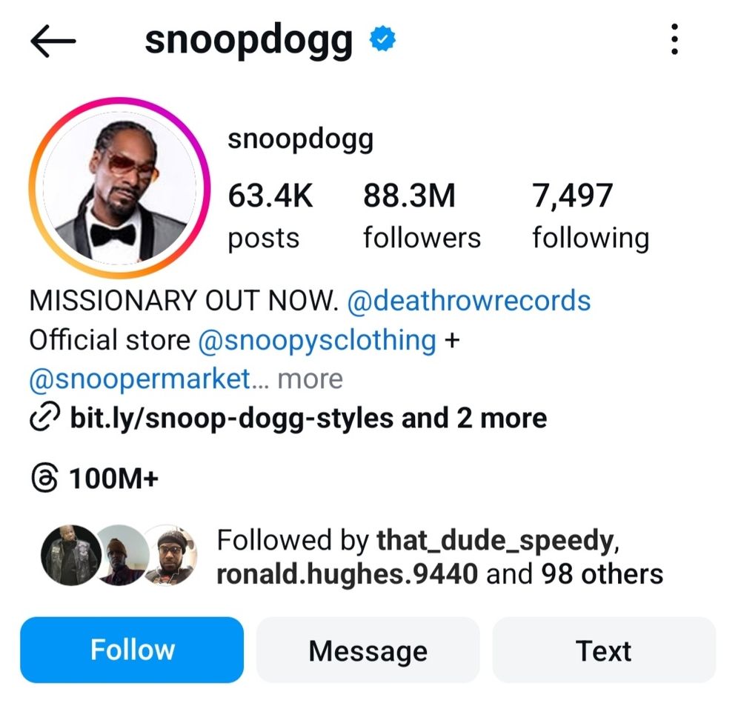Image resolution: width=741 pixels, height=706 pixels.
Task: Click the blue Follow button
Action: click(x=132, y=650)
